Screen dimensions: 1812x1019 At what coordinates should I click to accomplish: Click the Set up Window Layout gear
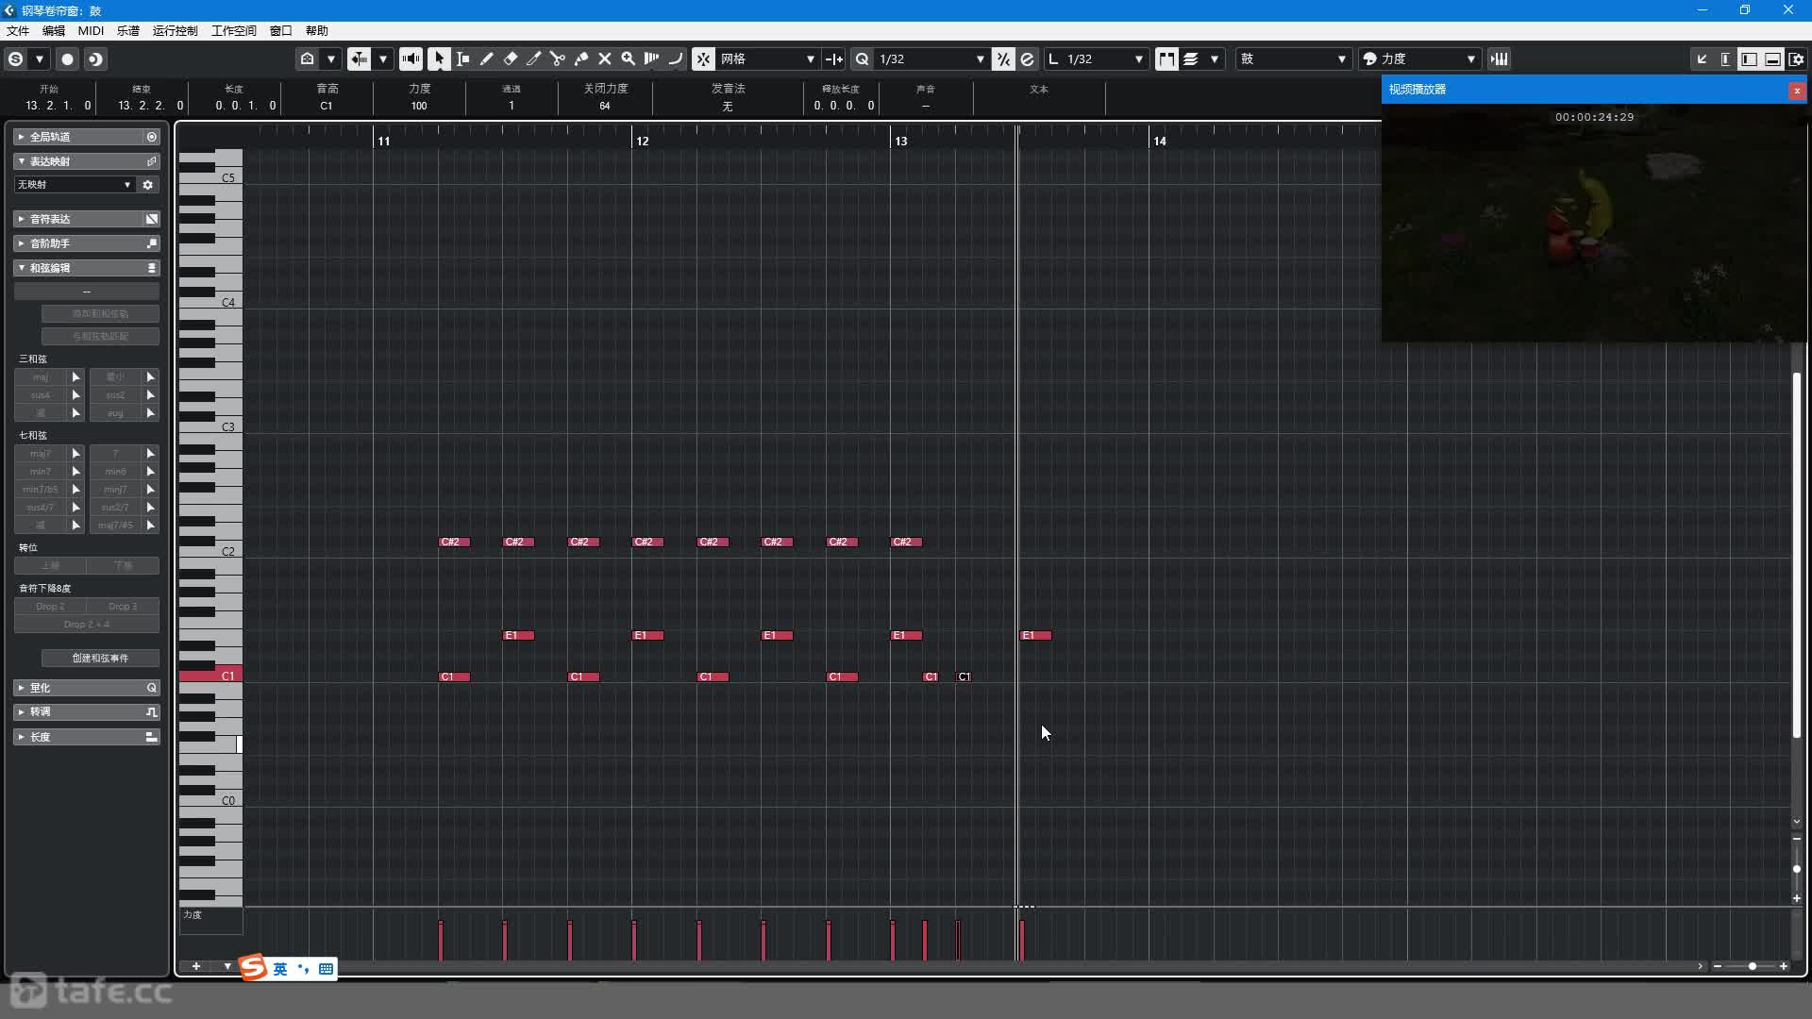pos(1797,58)
